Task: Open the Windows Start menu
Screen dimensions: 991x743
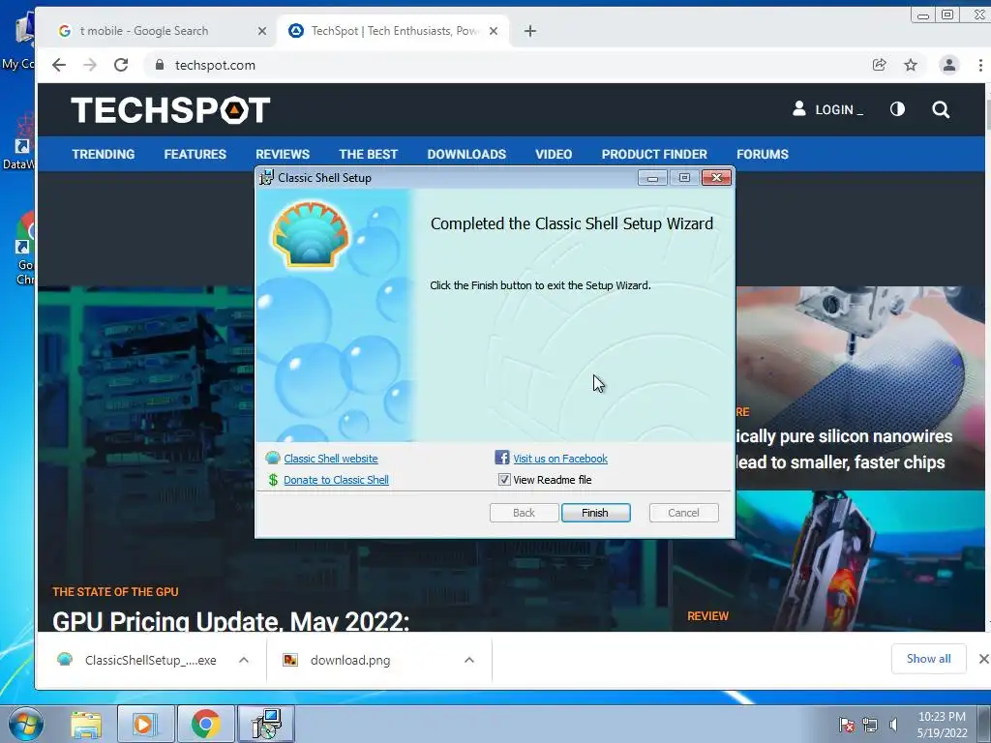Action: pyautogui.click(x=25, y=724)
